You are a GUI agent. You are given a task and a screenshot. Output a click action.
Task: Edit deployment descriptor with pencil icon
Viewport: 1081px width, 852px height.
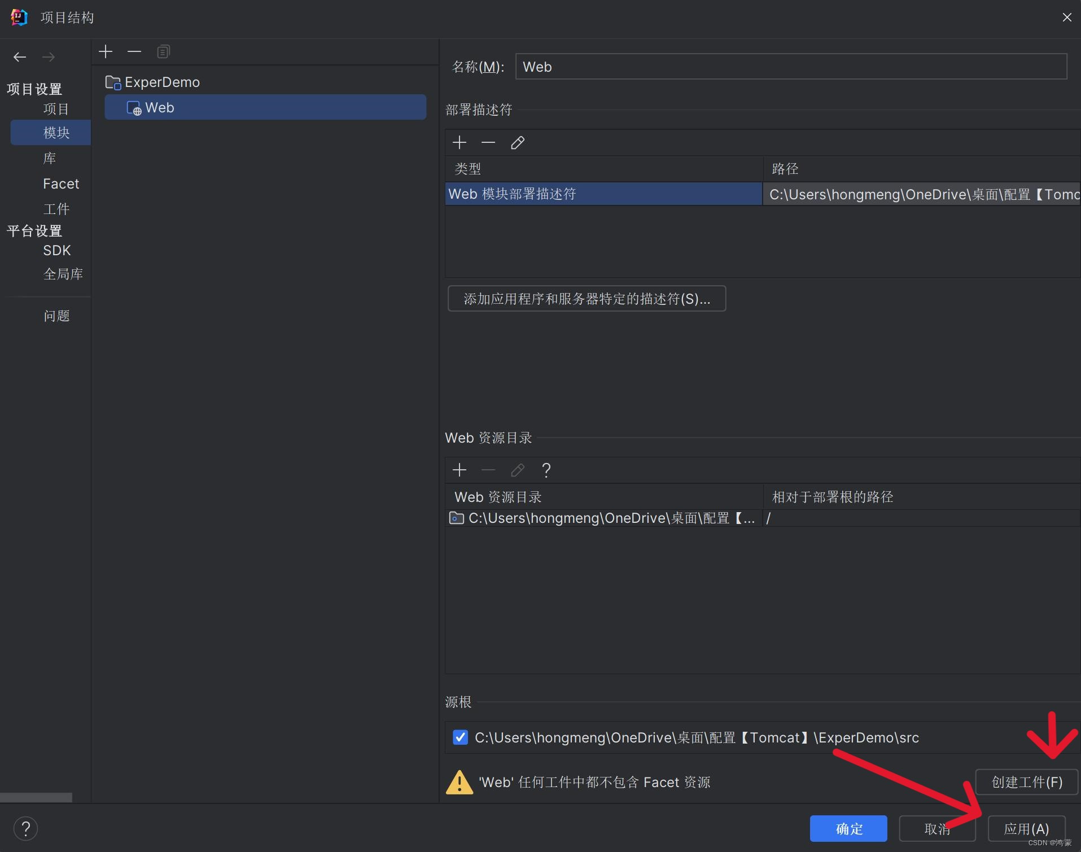tap(517, 143)
